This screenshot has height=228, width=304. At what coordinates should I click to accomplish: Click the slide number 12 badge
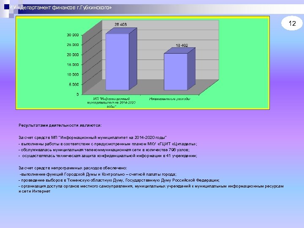click(292, 23)
